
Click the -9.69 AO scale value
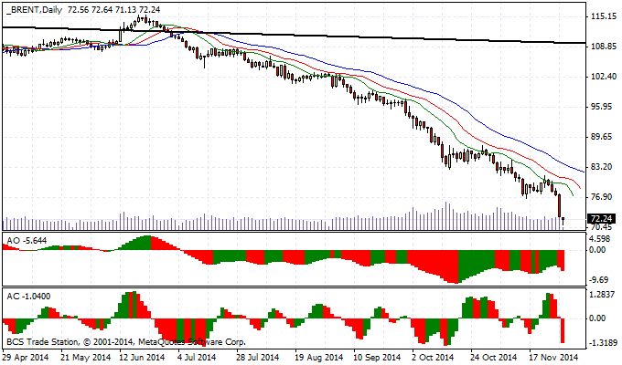pos(600,280)
